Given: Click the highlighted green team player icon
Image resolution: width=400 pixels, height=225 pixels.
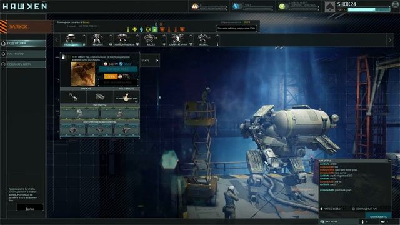Looking at the screenshot, I should (154, 29).
